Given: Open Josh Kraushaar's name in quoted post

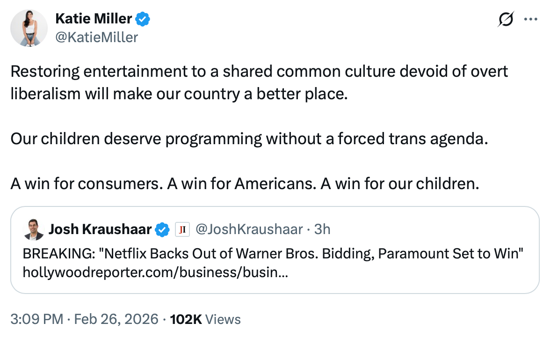Looking at the screenshot, I should 100,229.
